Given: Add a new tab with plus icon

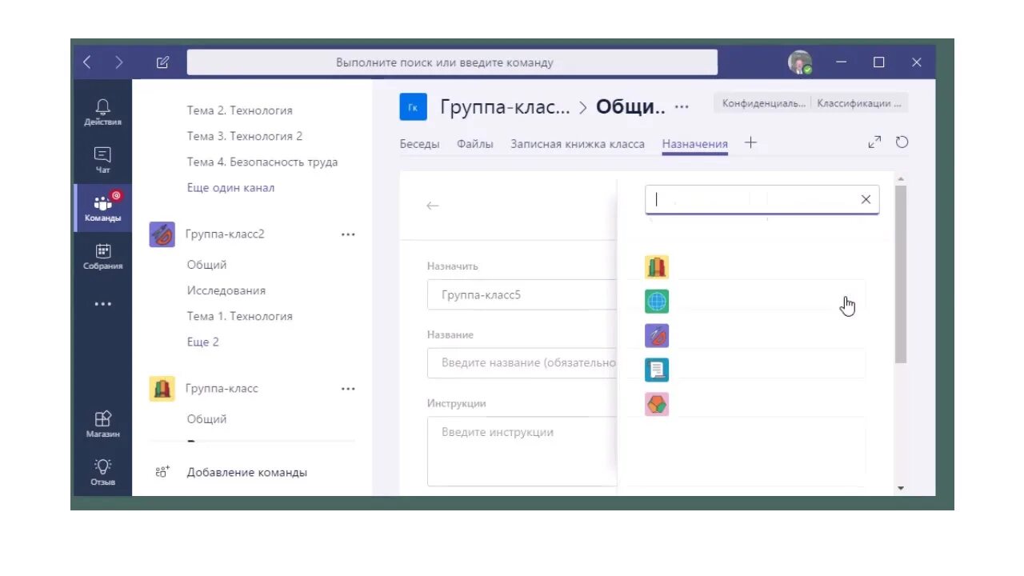Looking at the screenshot, I should pos(750,142).
